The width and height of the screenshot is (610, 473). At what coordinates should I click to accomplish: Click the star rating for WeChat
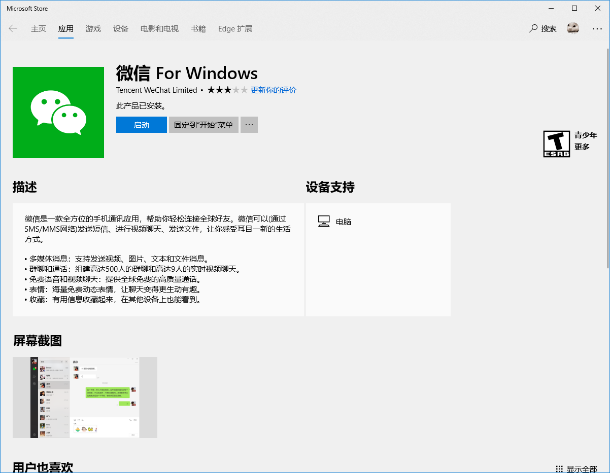[227, 90]
